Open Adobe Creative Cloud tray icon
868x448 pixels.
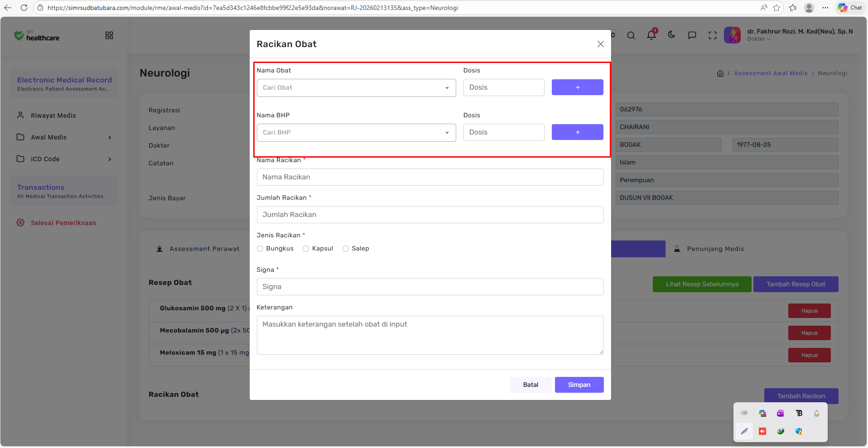pyautogui.click(x=744, y=413)
